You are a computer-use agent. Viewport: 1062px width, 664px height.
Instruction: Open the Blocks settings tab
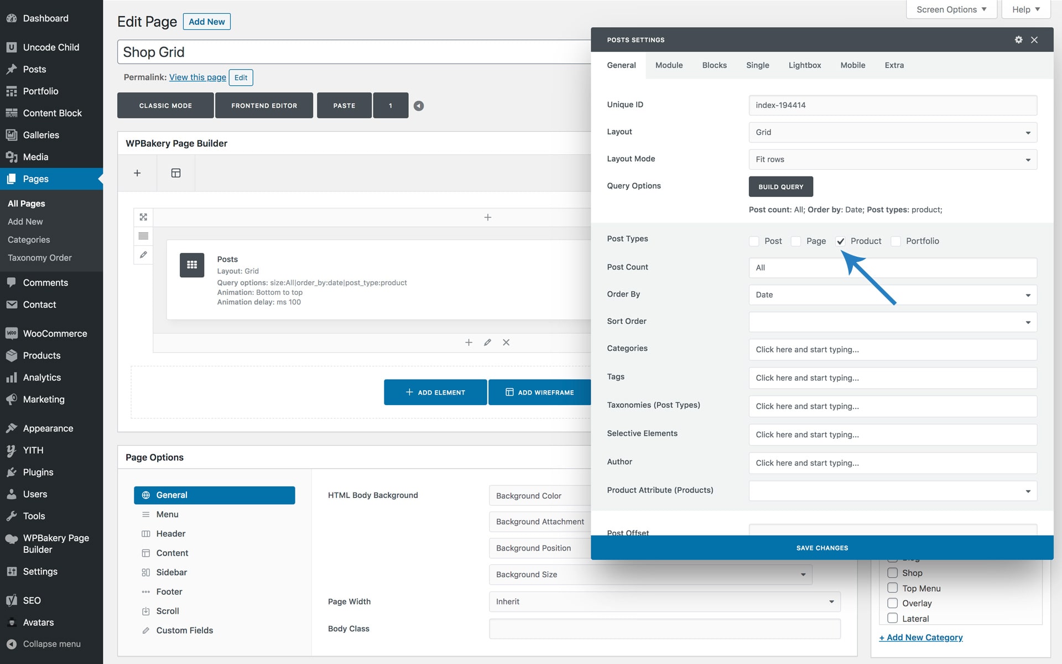click(714, 65)
